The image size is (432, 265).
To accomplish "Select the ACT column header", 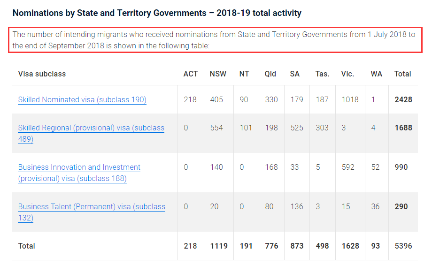I will click(x=191, y=74).
